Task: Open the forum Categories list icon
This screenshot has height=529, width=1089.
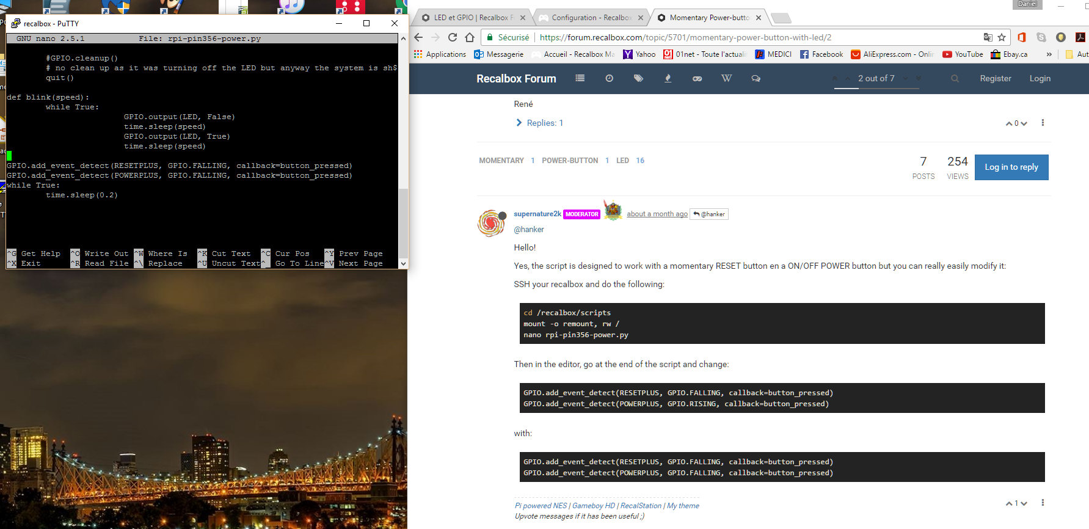Action: pyautogui.click(x=580, y=78)
